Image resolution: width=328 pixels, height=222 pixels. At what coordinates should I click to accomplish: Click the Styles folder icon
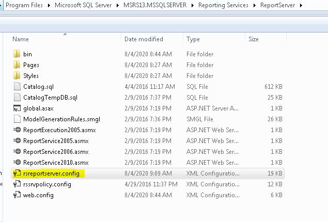click(x=17, y=76)
